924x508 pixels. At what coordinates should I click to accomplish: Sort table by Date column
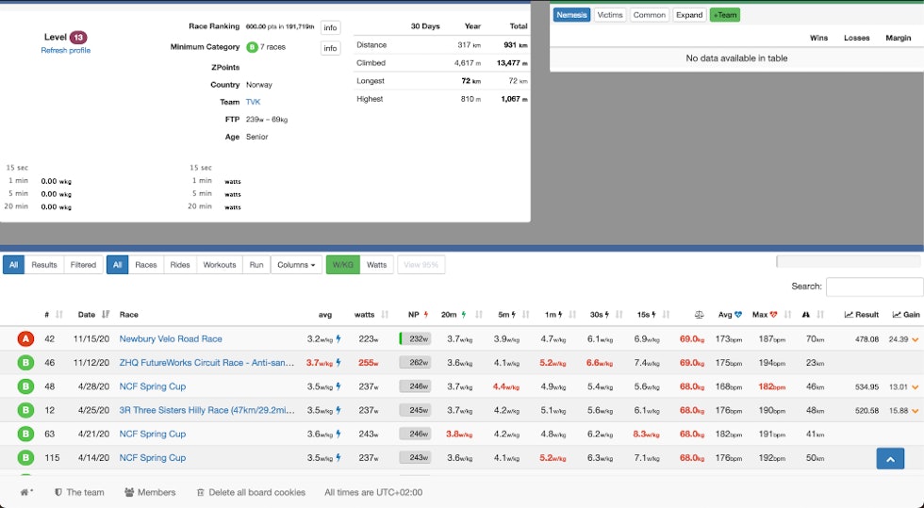93,315
